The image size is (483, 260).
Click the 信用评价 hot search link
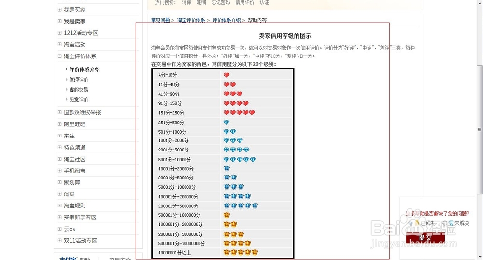pyautogui.click(x=244, y=2)
